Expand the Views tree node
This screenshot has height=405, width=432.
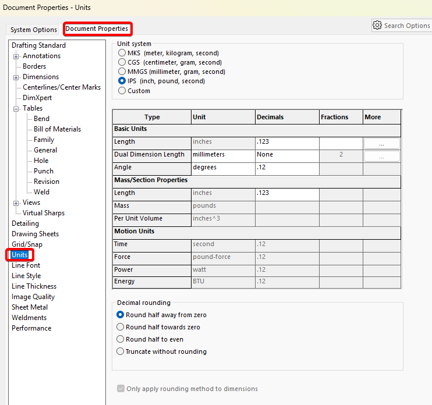pos(16,203)
